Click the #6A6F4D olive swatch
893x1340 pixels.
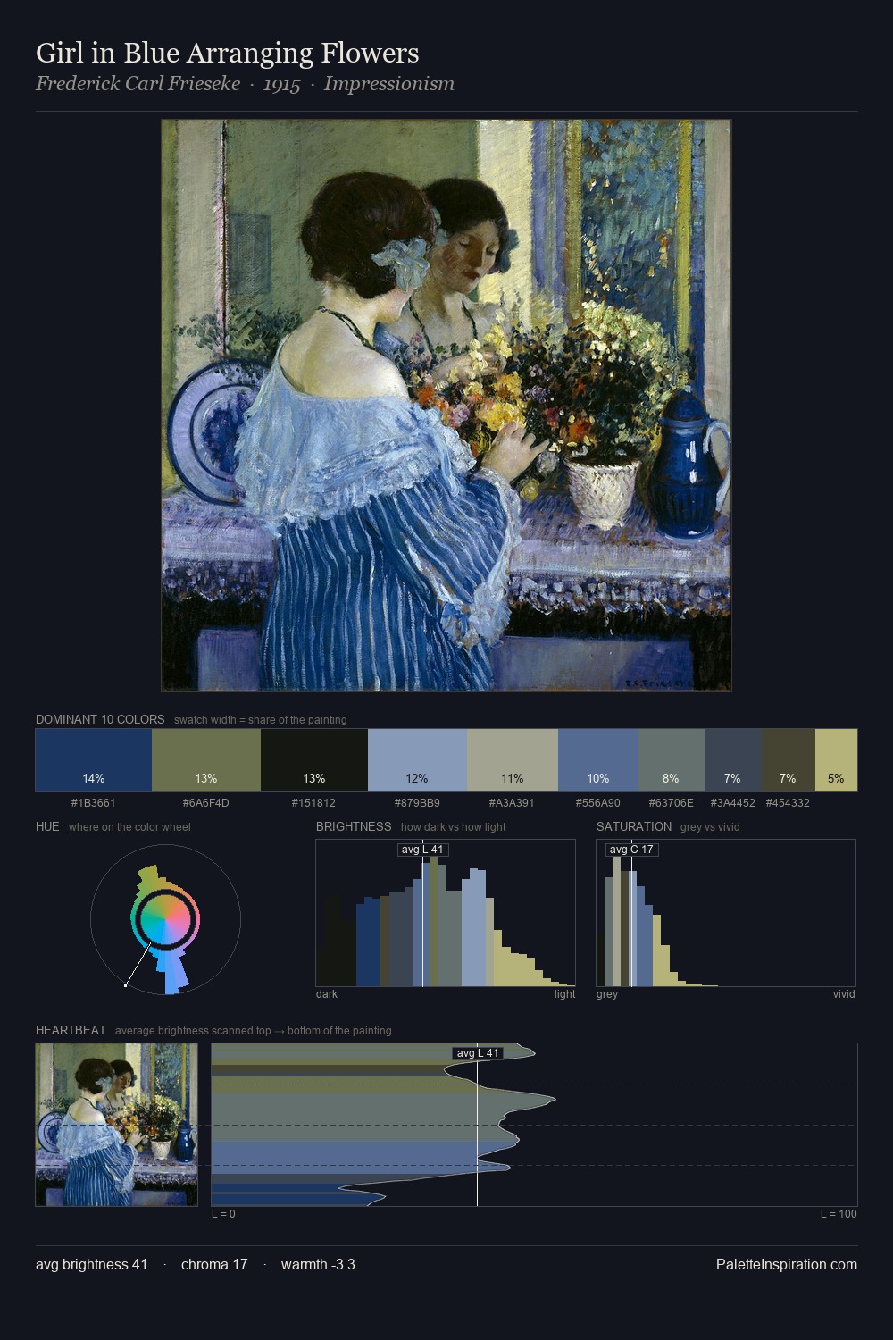pos(206,760)
